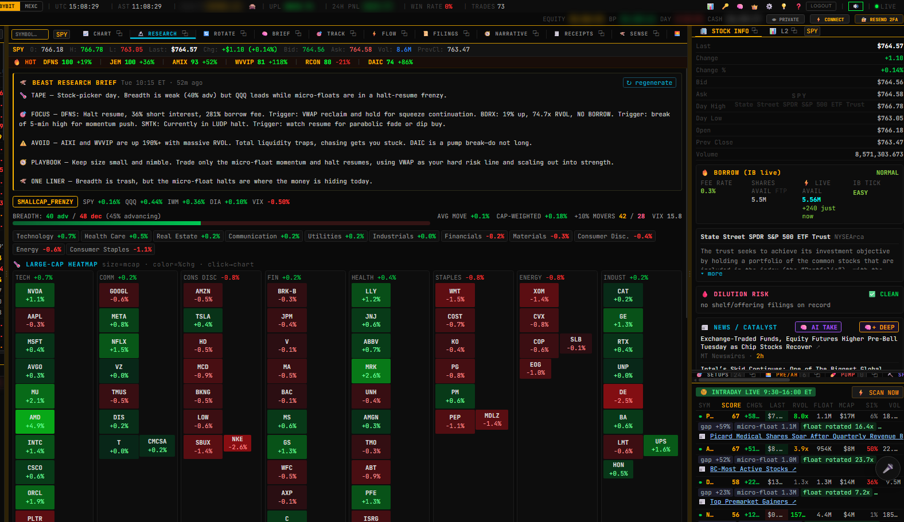Expand the description with 'more' link
This screenshot has width=904, height=522.
pyautogui.click(x=712, y=273)
